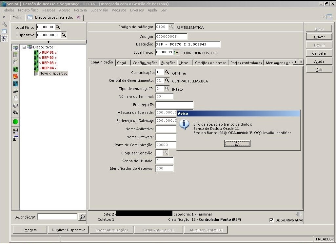Close the Dispositivos Instalados tab

(78, 17)
